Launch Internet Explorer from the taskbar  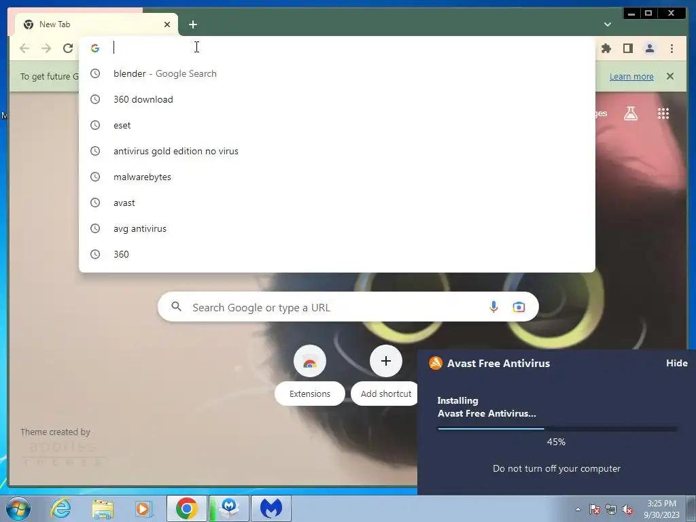[60, 508]
